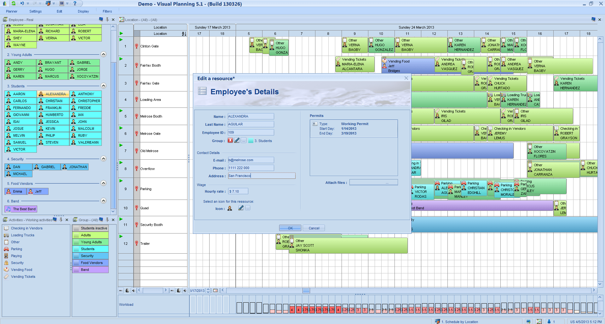The width and height of the screenshot is (605, 324).
Task: Click the refresh icon in the top toolbar
Action: coord(14,3)
